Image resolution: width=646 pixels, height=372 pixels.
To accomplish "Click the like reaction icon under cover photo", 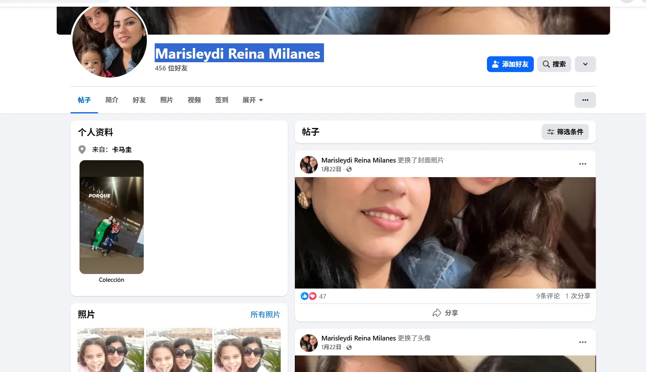I will (304, 296).
